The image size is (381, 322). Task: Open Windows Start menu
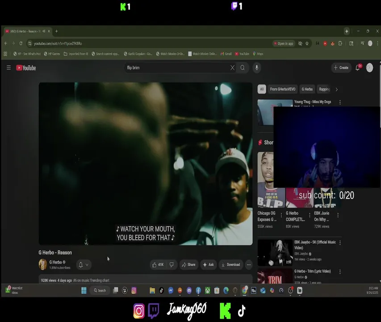coord(84,290)
